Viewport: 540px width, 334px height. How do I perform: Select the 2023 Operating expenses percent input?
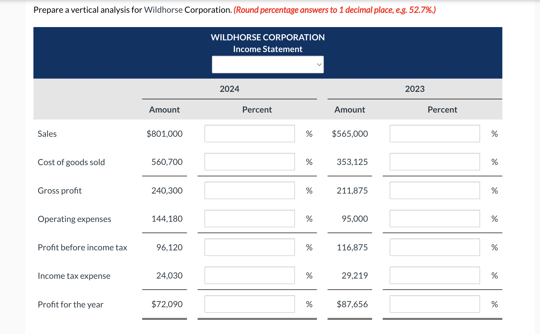point(434,219)
